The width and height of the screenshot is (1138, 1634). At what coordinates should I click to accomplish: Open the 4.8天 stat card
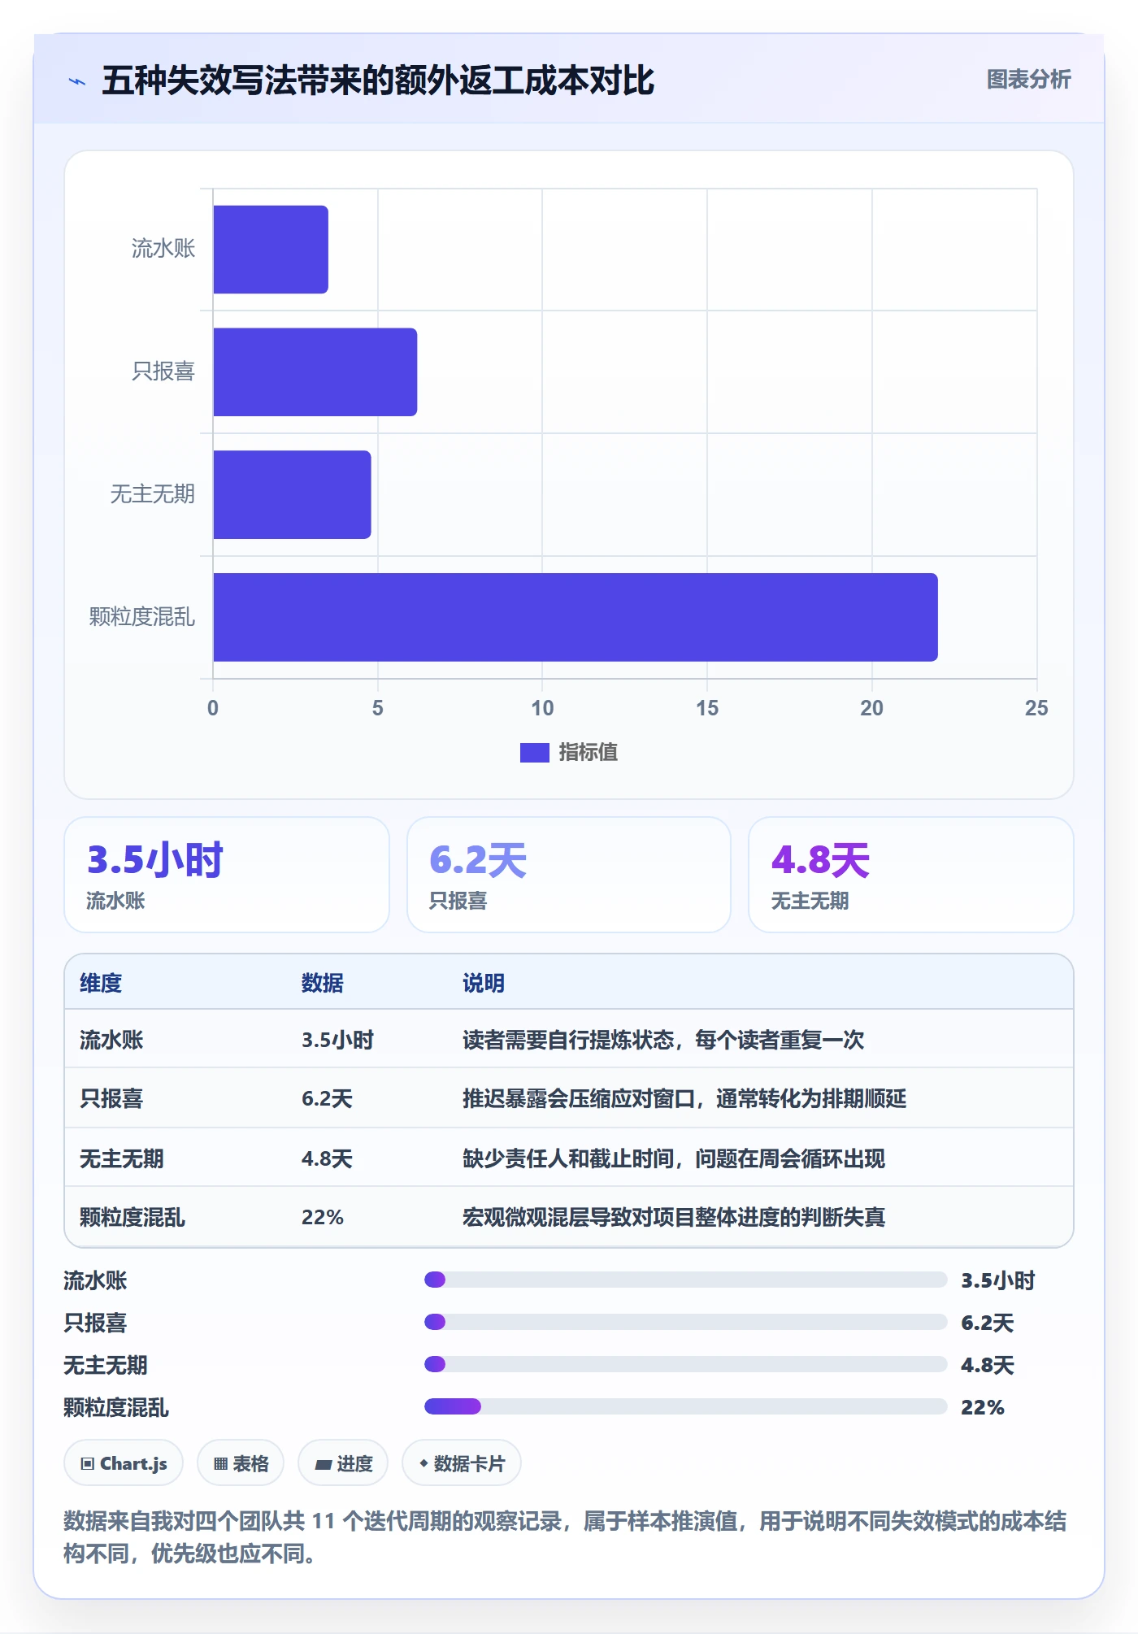911,875
